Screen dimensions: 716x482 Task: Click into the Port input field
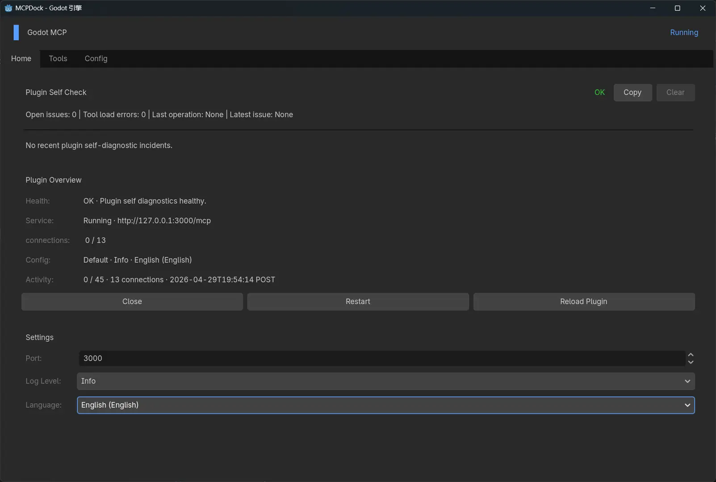click(382, 358)
